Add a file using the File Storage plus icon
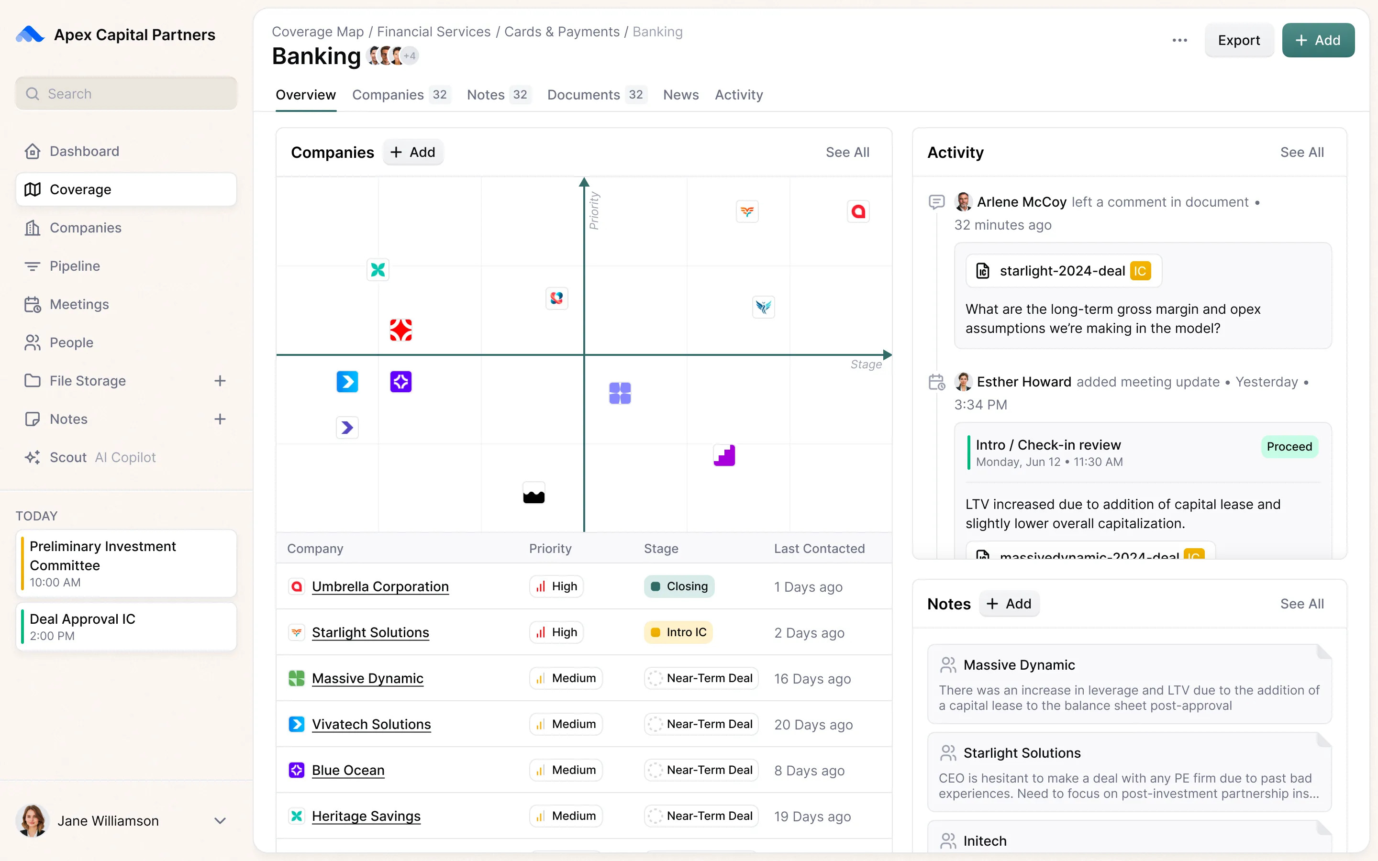1378x861 pixels. click(x=221, y=381)
